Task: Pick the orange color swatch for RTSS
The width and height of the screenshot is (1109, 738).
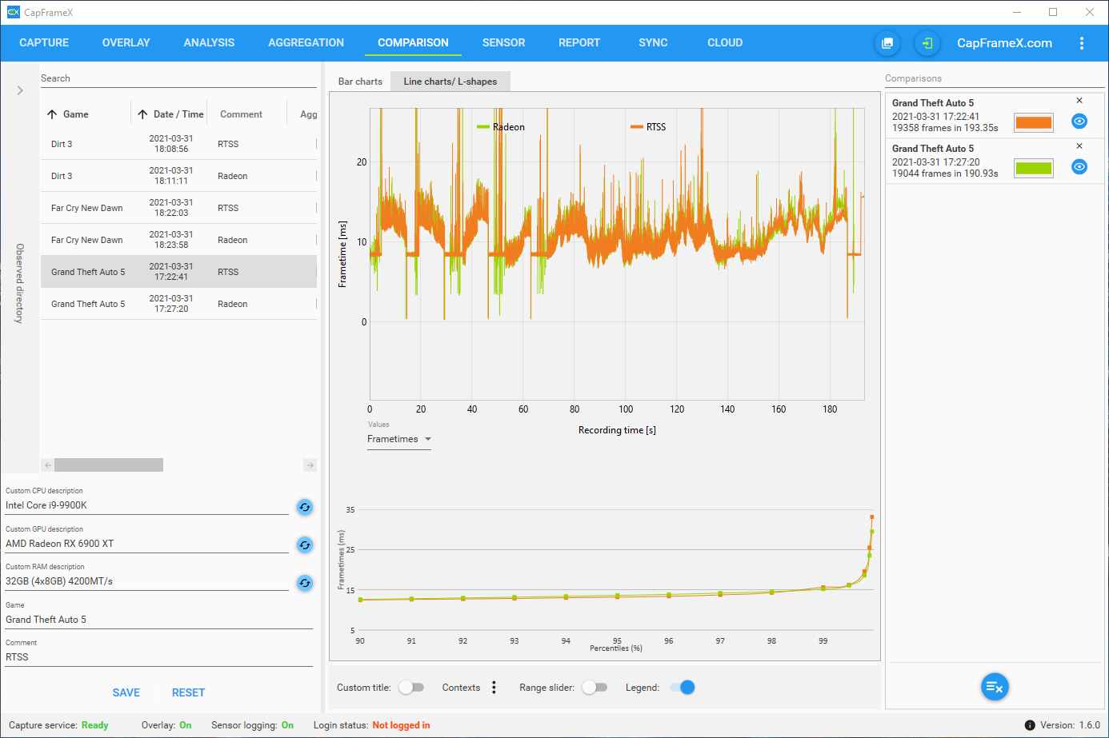Action: pos(1034,122)
